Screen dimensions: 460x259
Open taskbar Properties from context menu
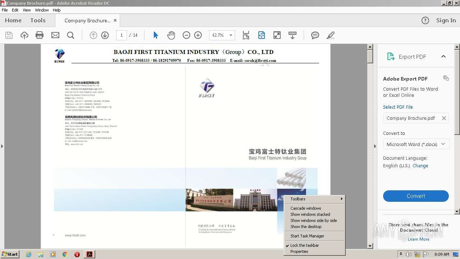[x=315, y=251]
